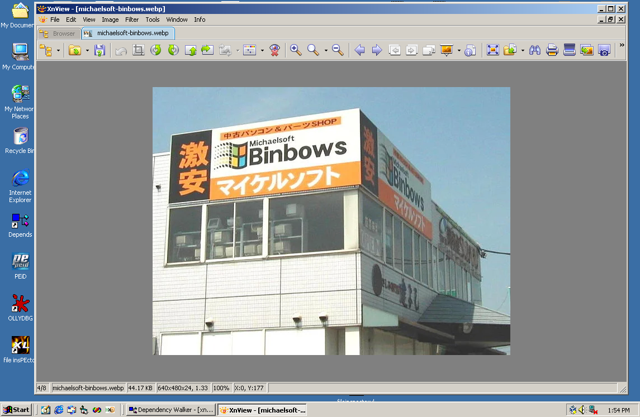
Task: Select the Crop tool icon
Action: point(139,50)
